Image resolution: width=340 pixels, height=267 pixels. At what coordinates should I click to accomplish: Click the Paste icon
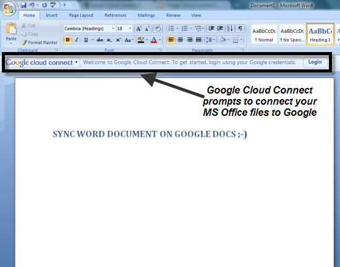11,28
